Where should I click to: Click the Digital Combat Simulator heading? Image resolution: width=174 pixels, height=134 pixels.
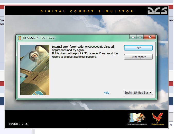(87, 11)
